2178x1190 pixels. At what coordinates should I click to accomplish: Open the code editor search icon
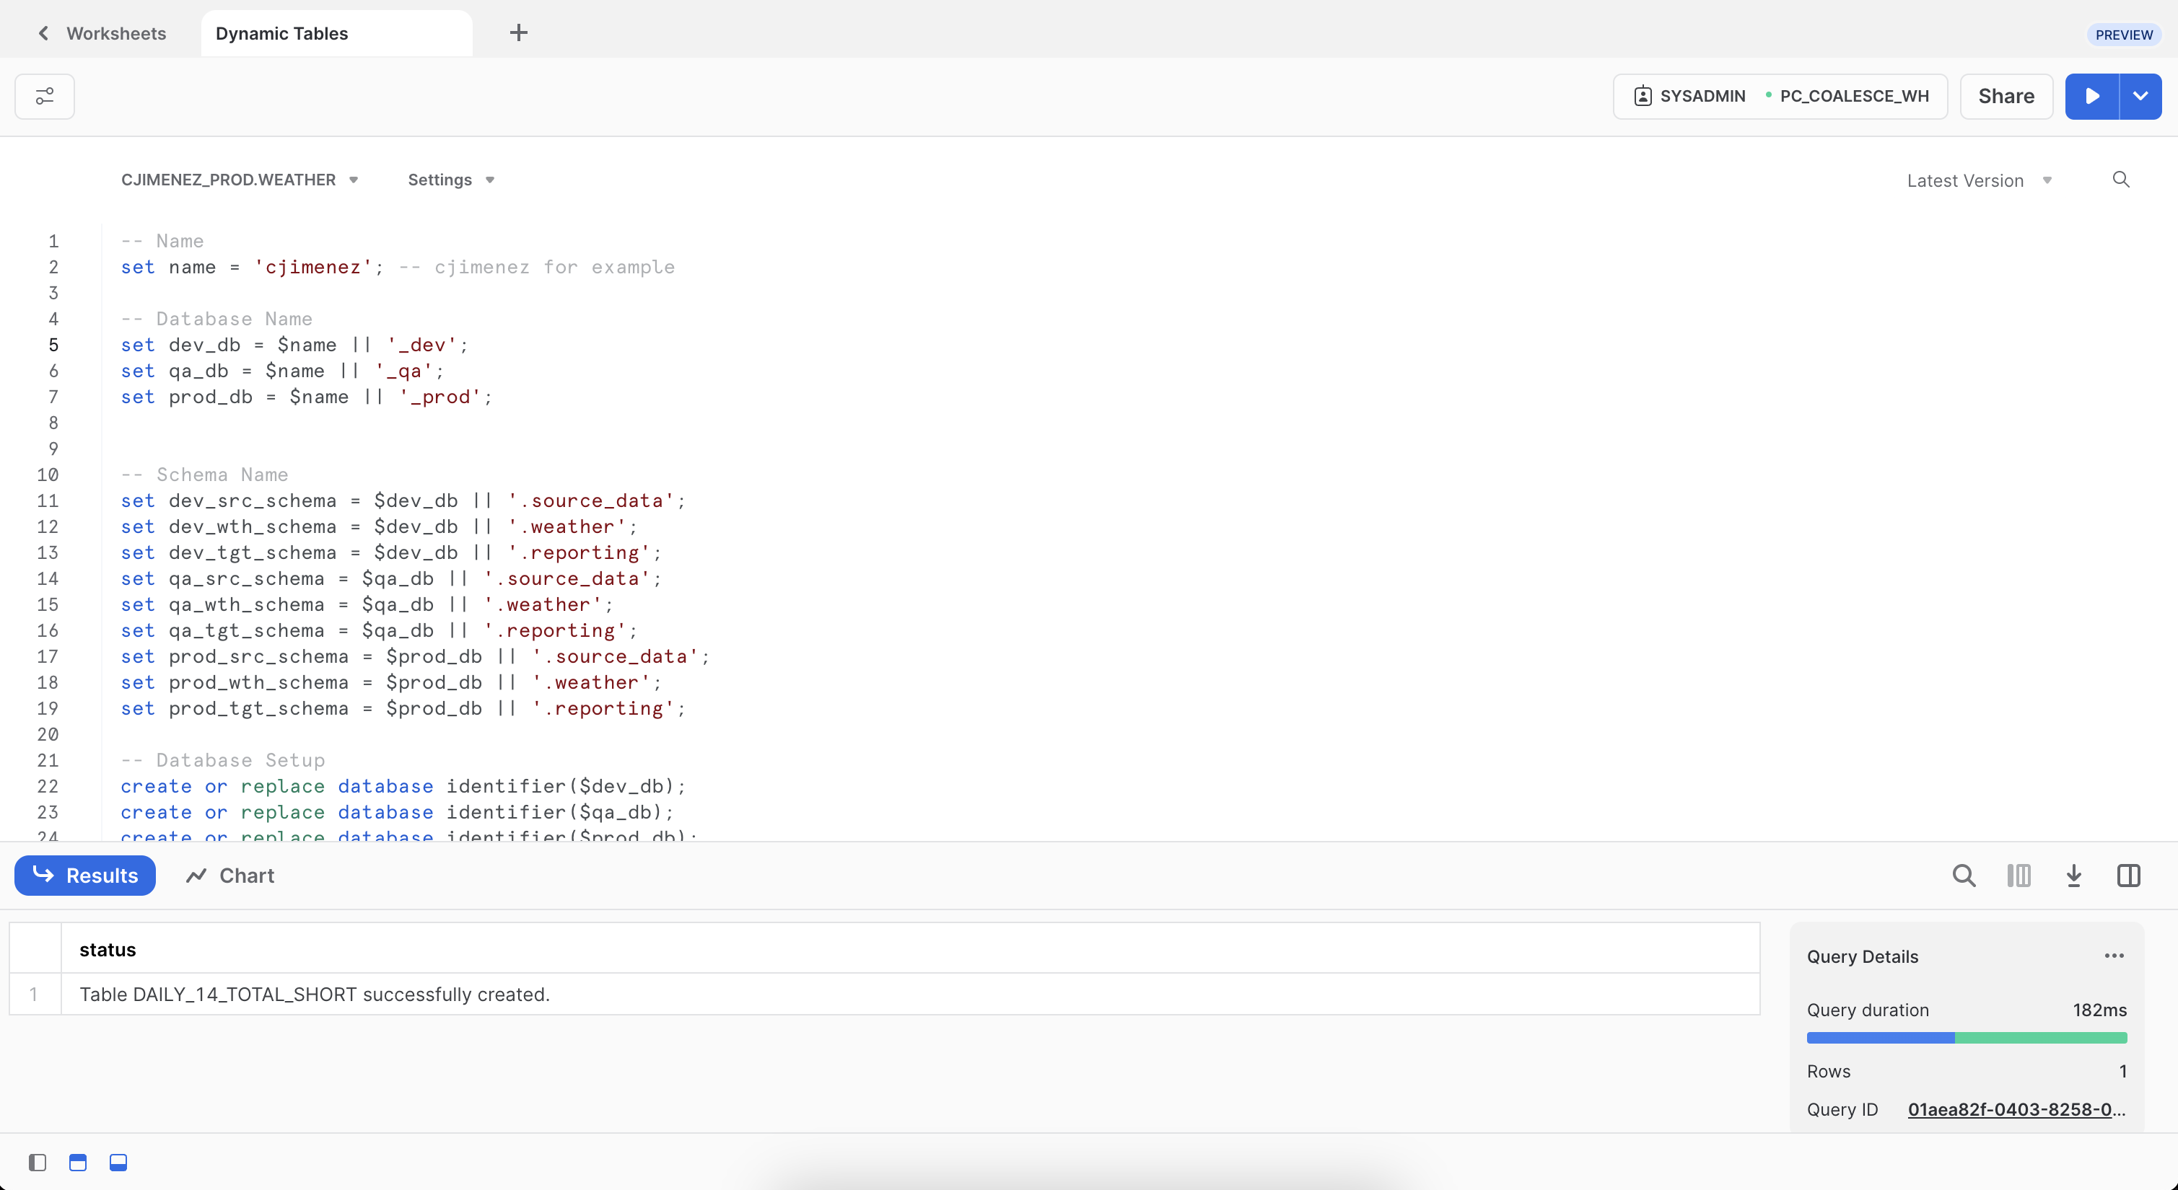coord(2120,179)
